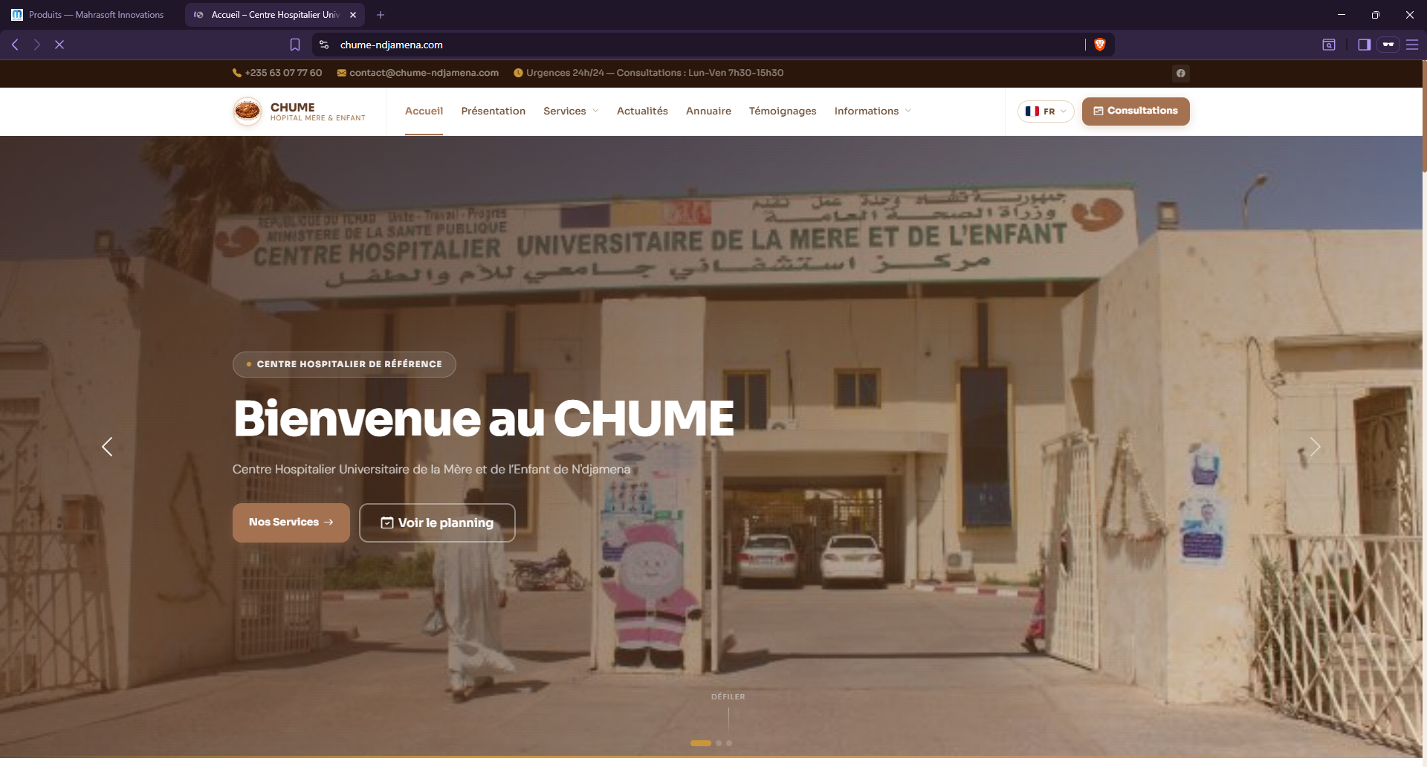The image size is (1427, 767).
Task: Click the browser back arrow
Action: [x=15, y=45]
